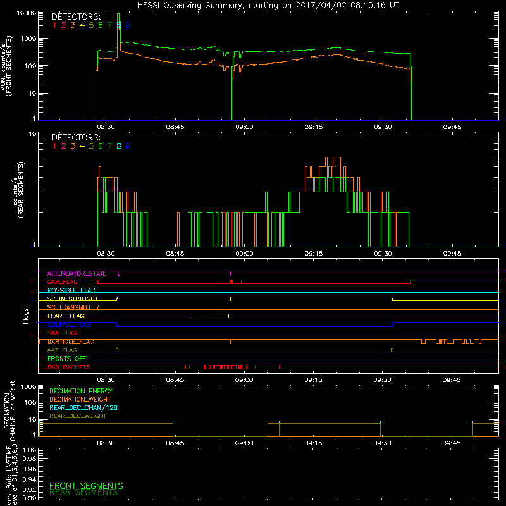
Task: Select the POSSIBLE_FLARE flag label
Action: coord(73,290)
